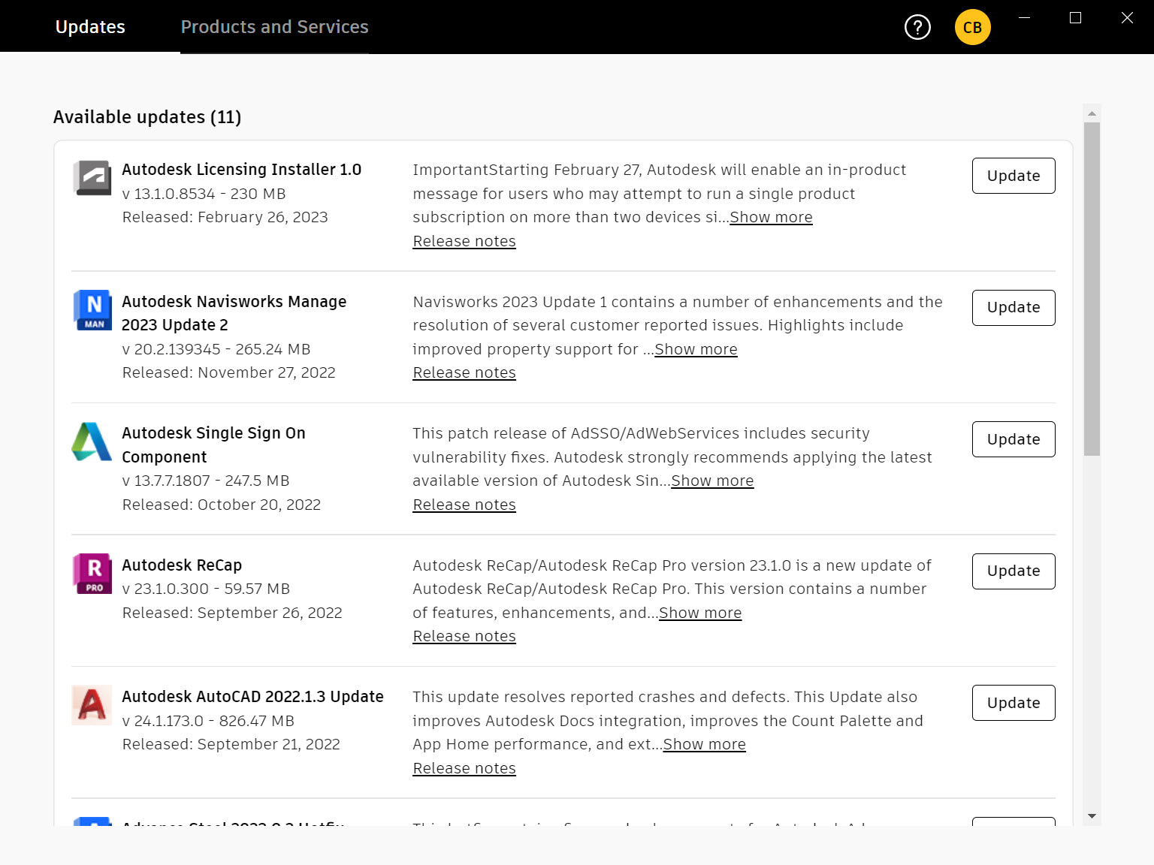Click the Autodesk ReCap title
Image resolution: width=1154 pixels, height=865 pixels.
182,565
